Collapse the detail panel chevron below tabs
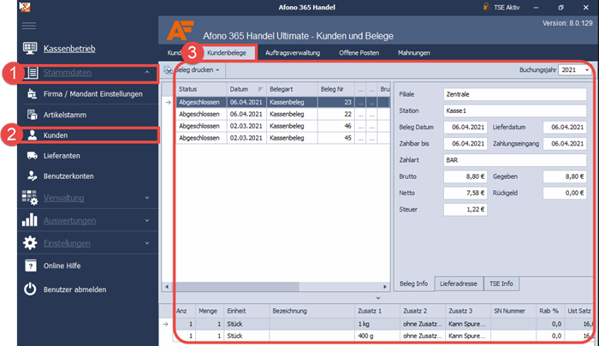 (378, 298)
